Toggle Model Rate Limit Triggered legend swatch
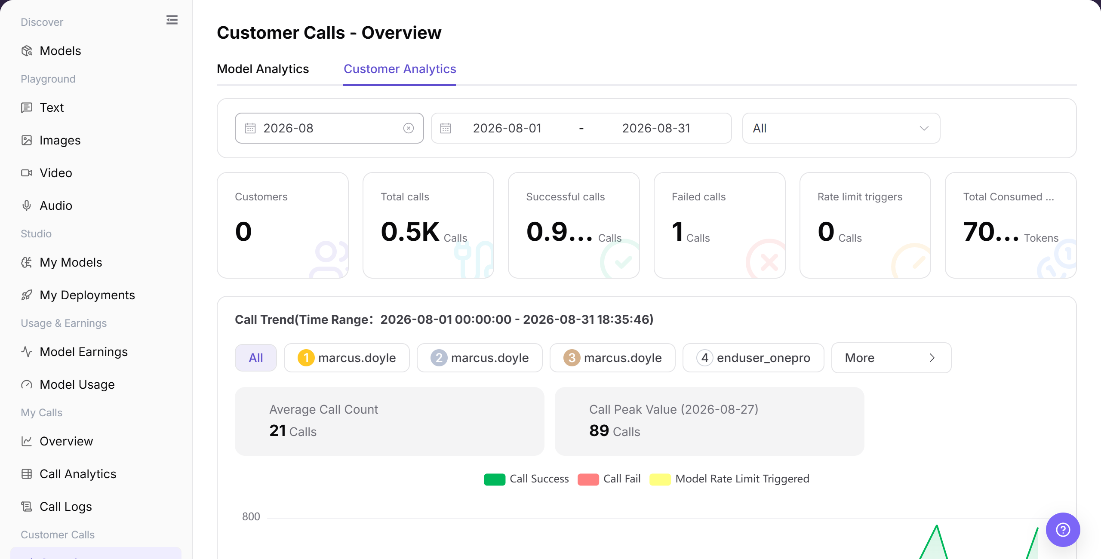Image resolution: width=1101 pixels, height=559 pixels. point(660,479)
